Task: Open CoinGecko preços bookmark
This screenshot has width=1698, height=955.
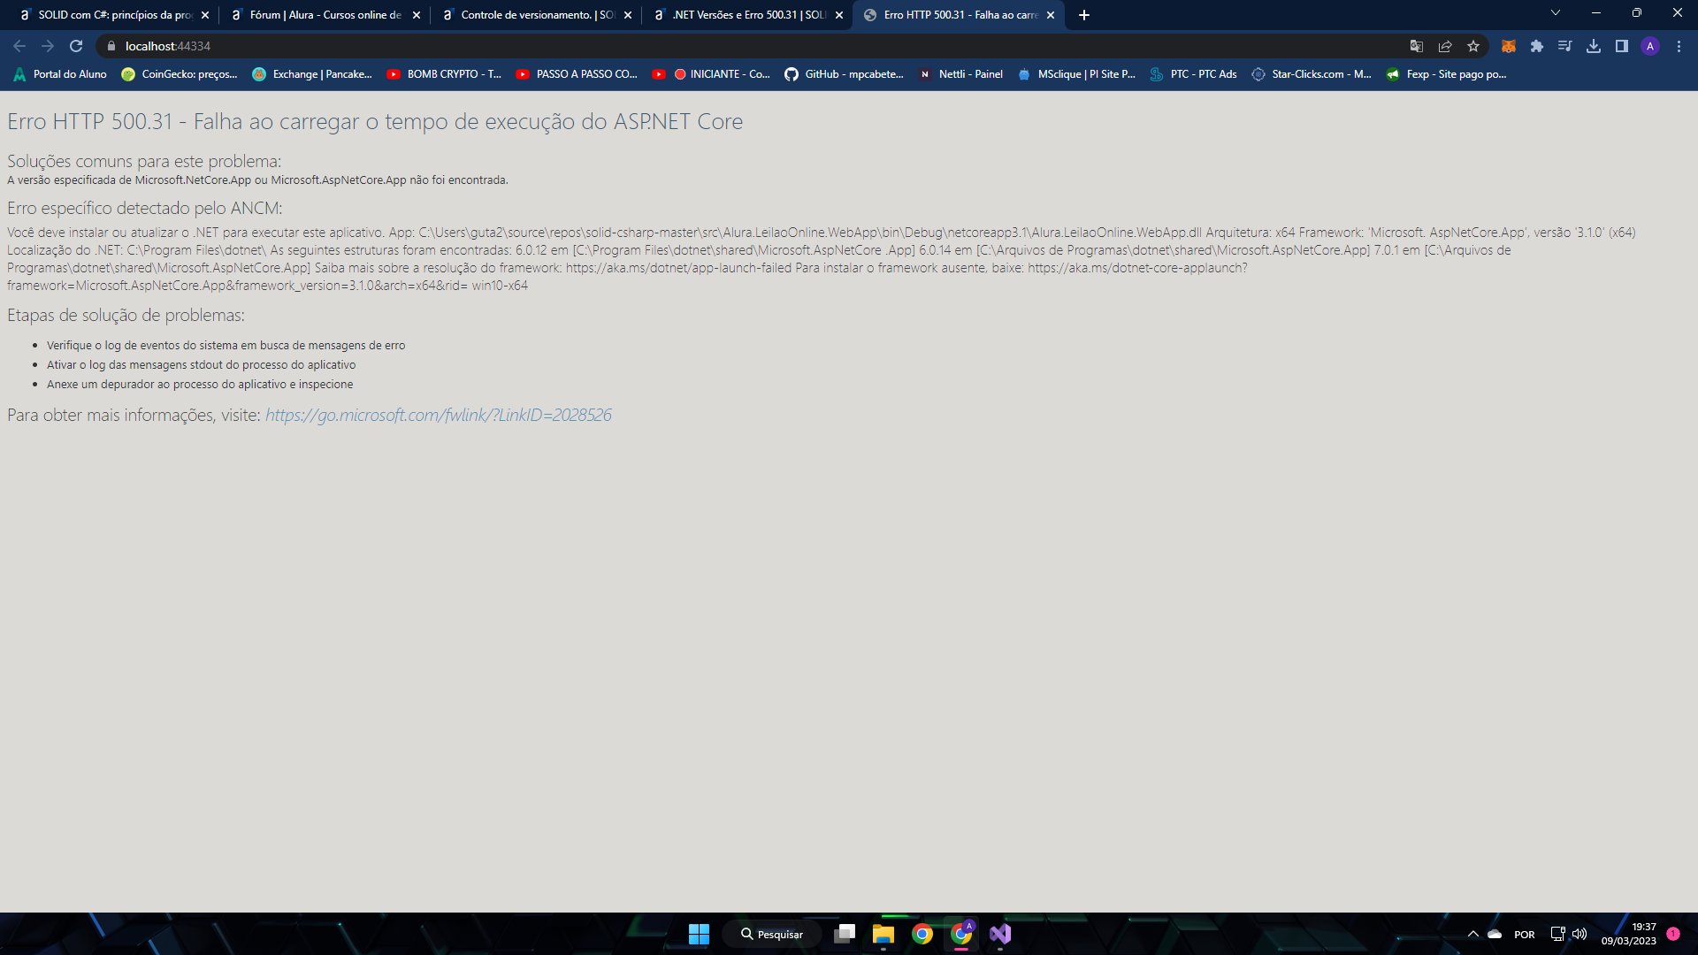Action: tap(180, 74)
